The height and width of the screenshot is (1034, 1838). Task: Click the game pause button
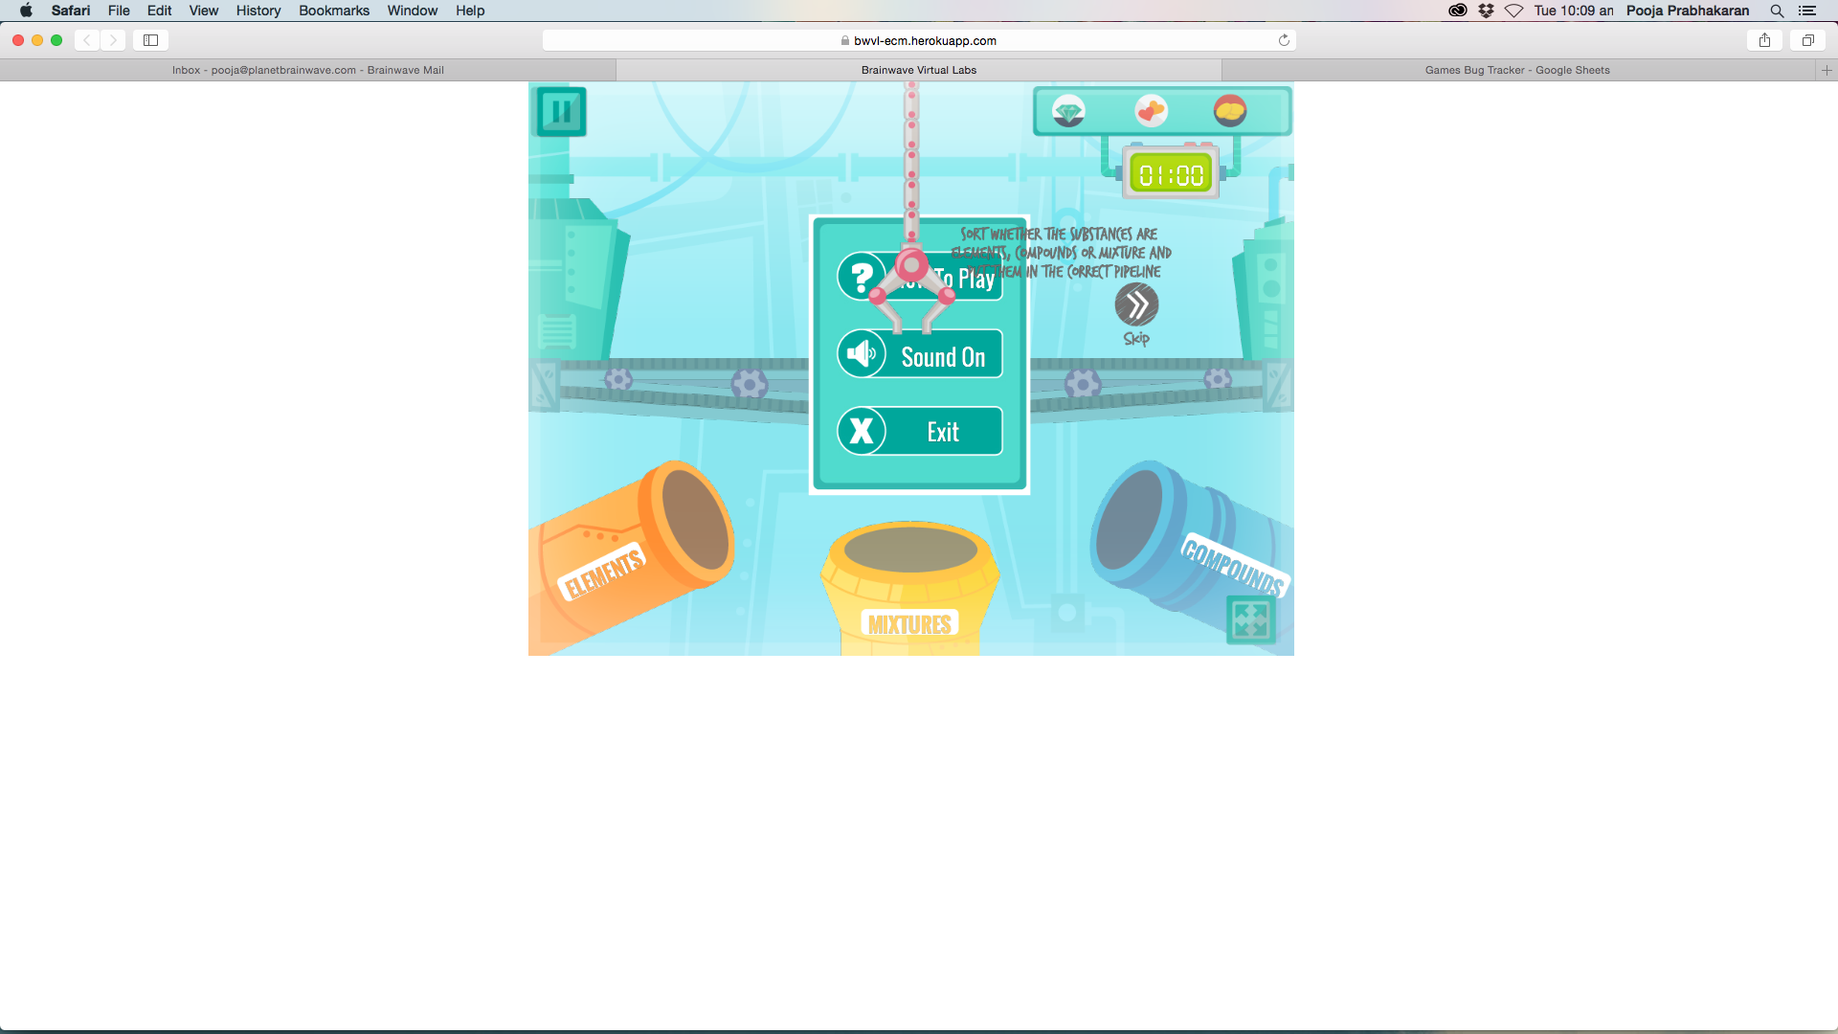(x=562, y=112)
